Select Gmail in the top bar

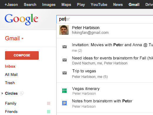coord(134,5)
